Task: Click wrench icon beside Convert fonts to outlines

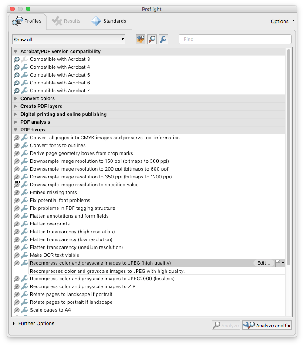Action: point(25,145)
